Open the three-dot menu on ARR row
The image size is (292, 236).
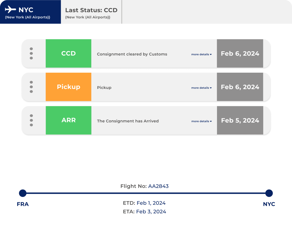(31, 120)
